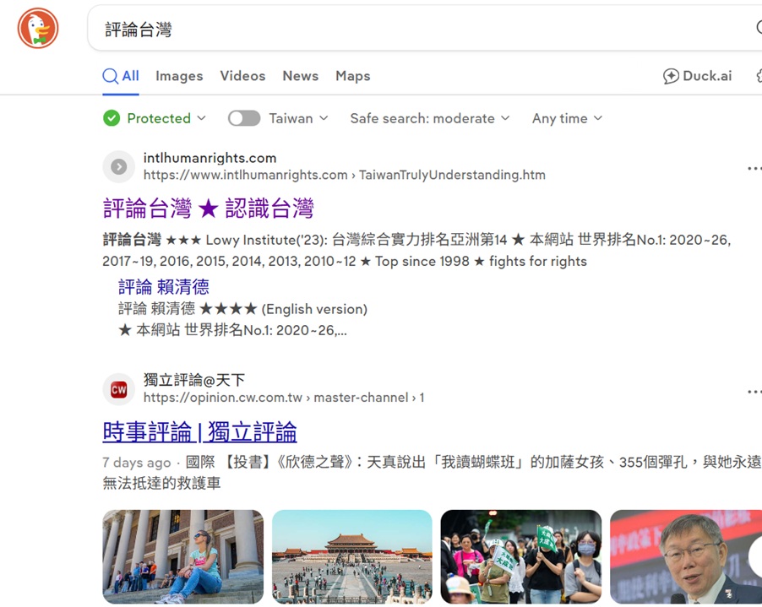
Task: Open Duck.ai chat
Action: (697, 76)
